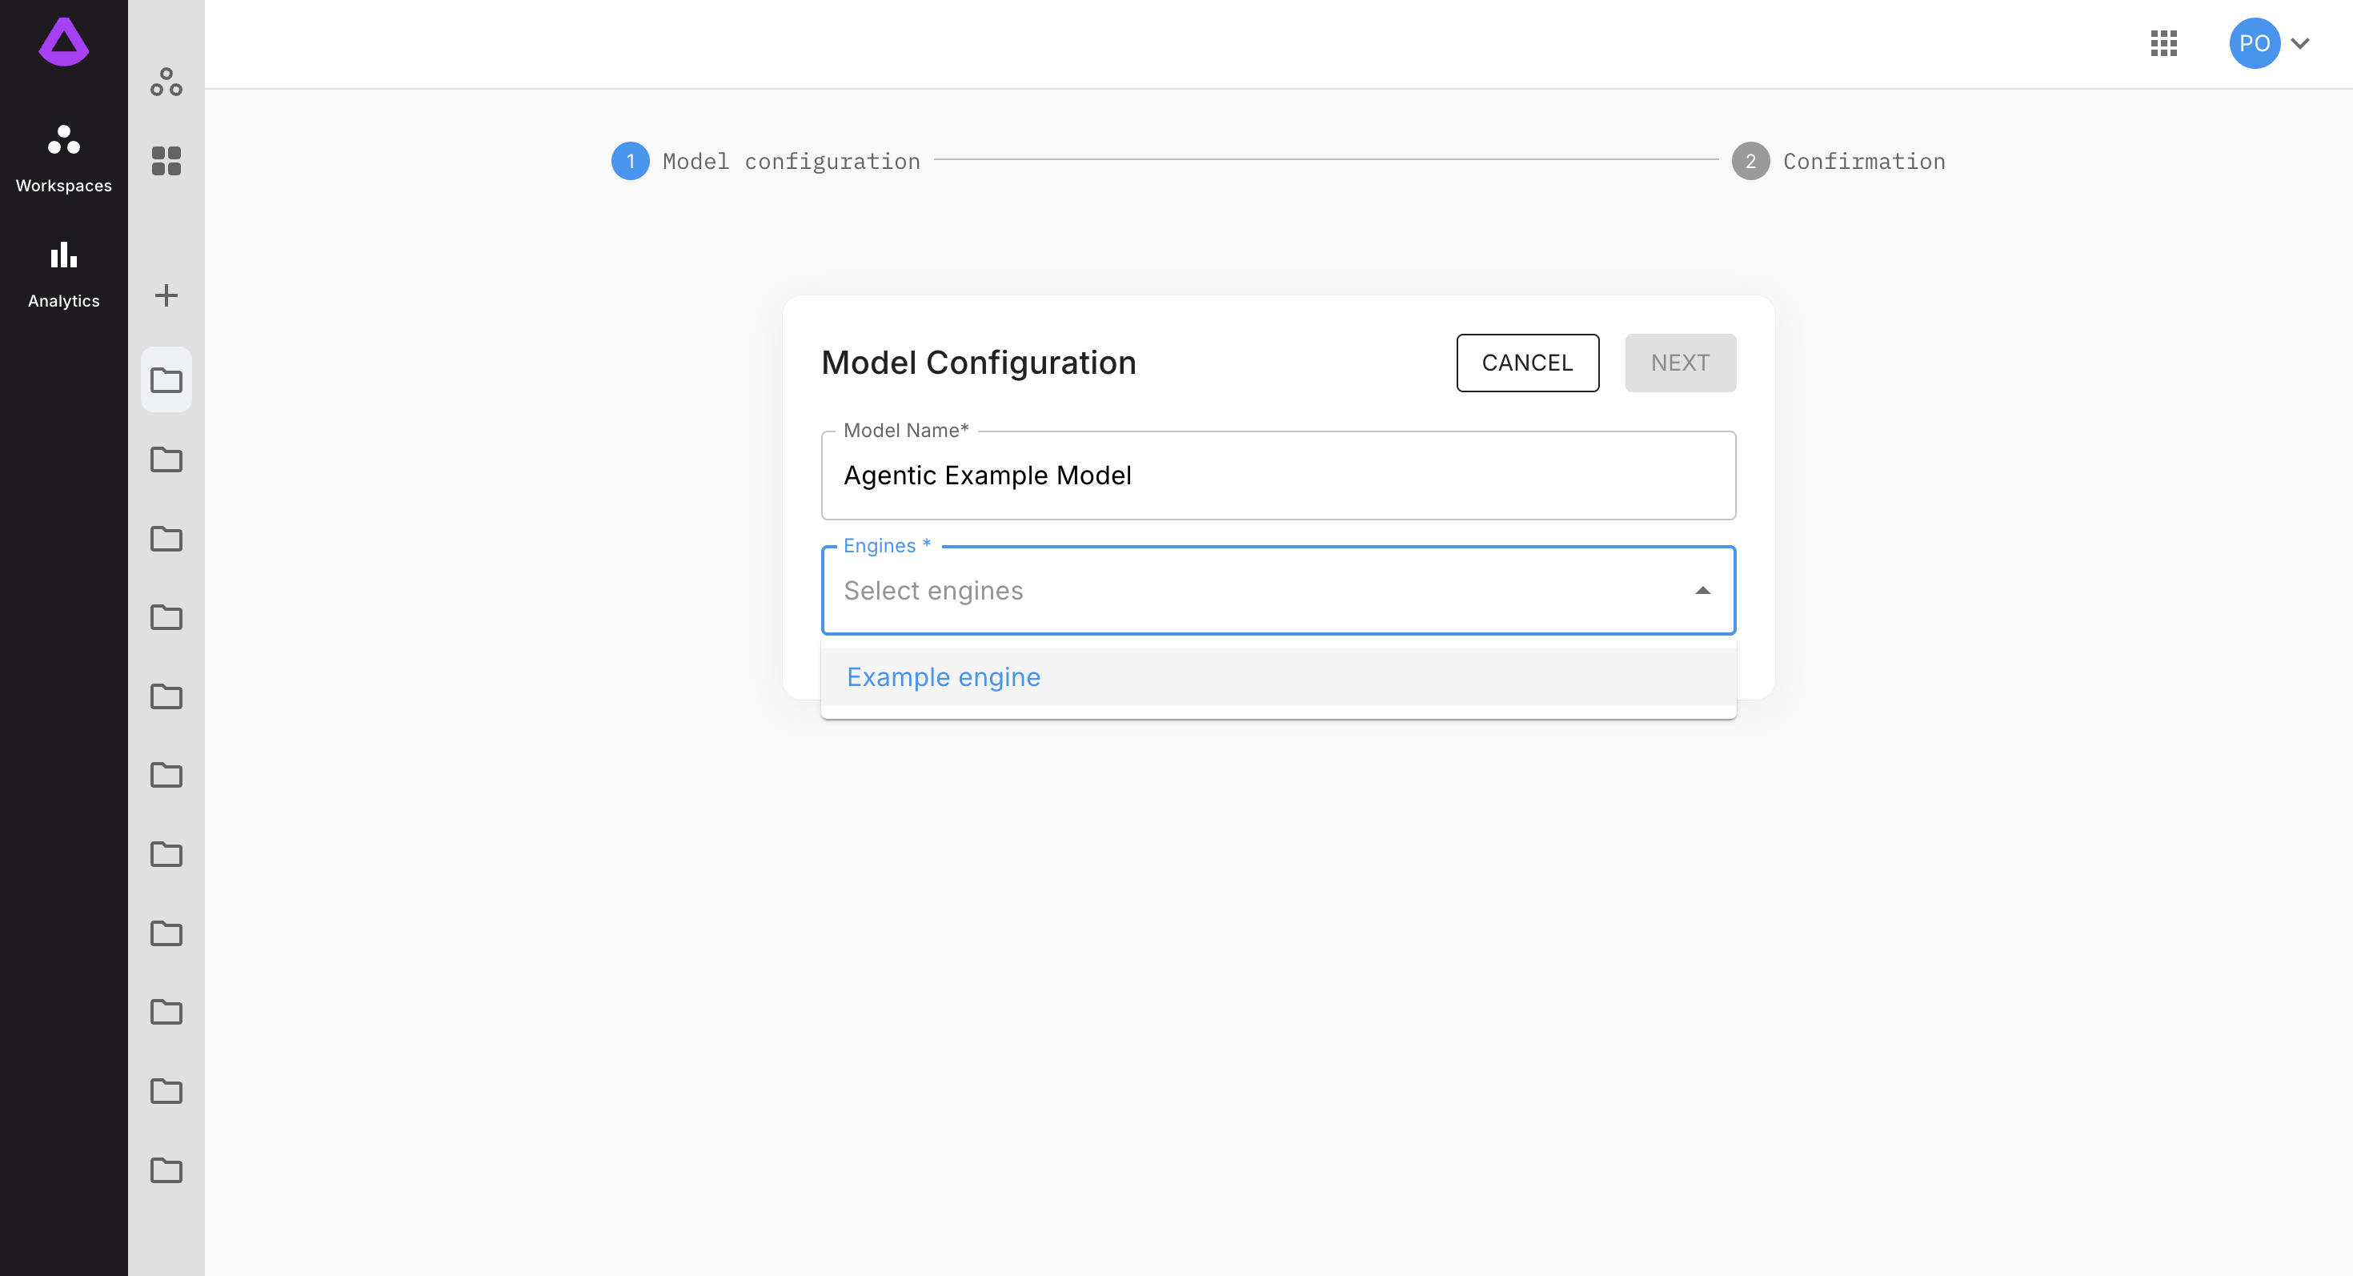2353x1276 pixels.
Task: Click the NEXT button
Action: tap(1680, 363)
